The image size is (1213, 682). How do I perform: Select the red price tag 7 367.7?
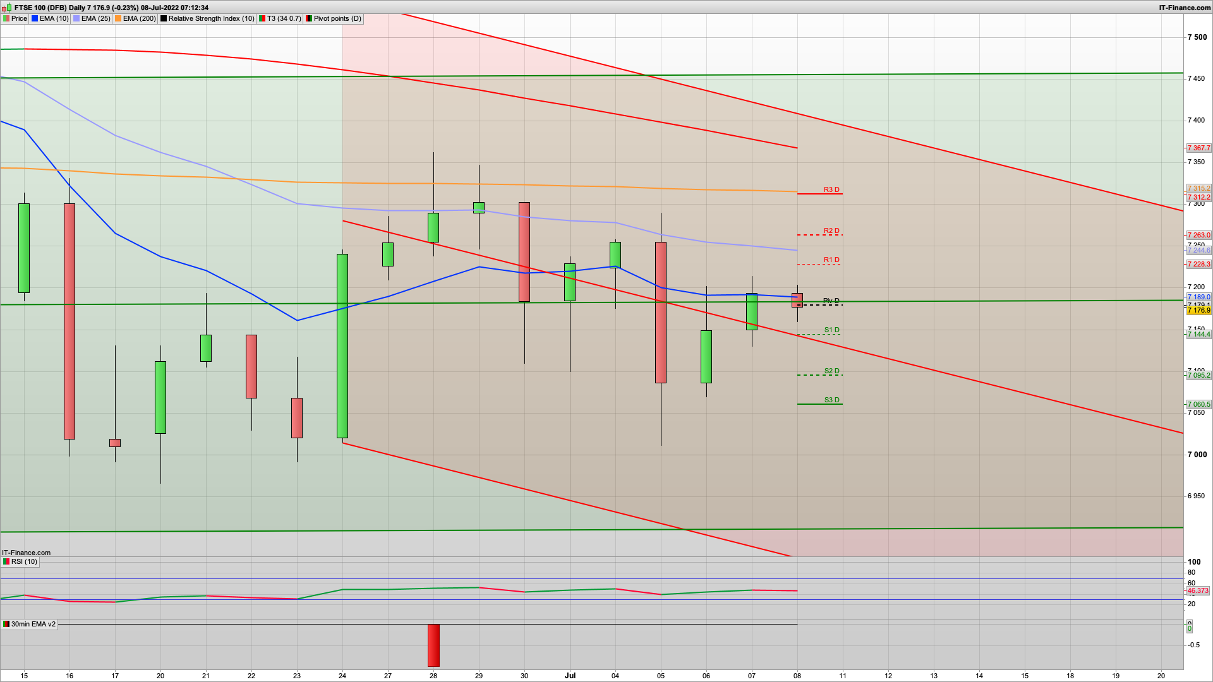[1198, 148]
